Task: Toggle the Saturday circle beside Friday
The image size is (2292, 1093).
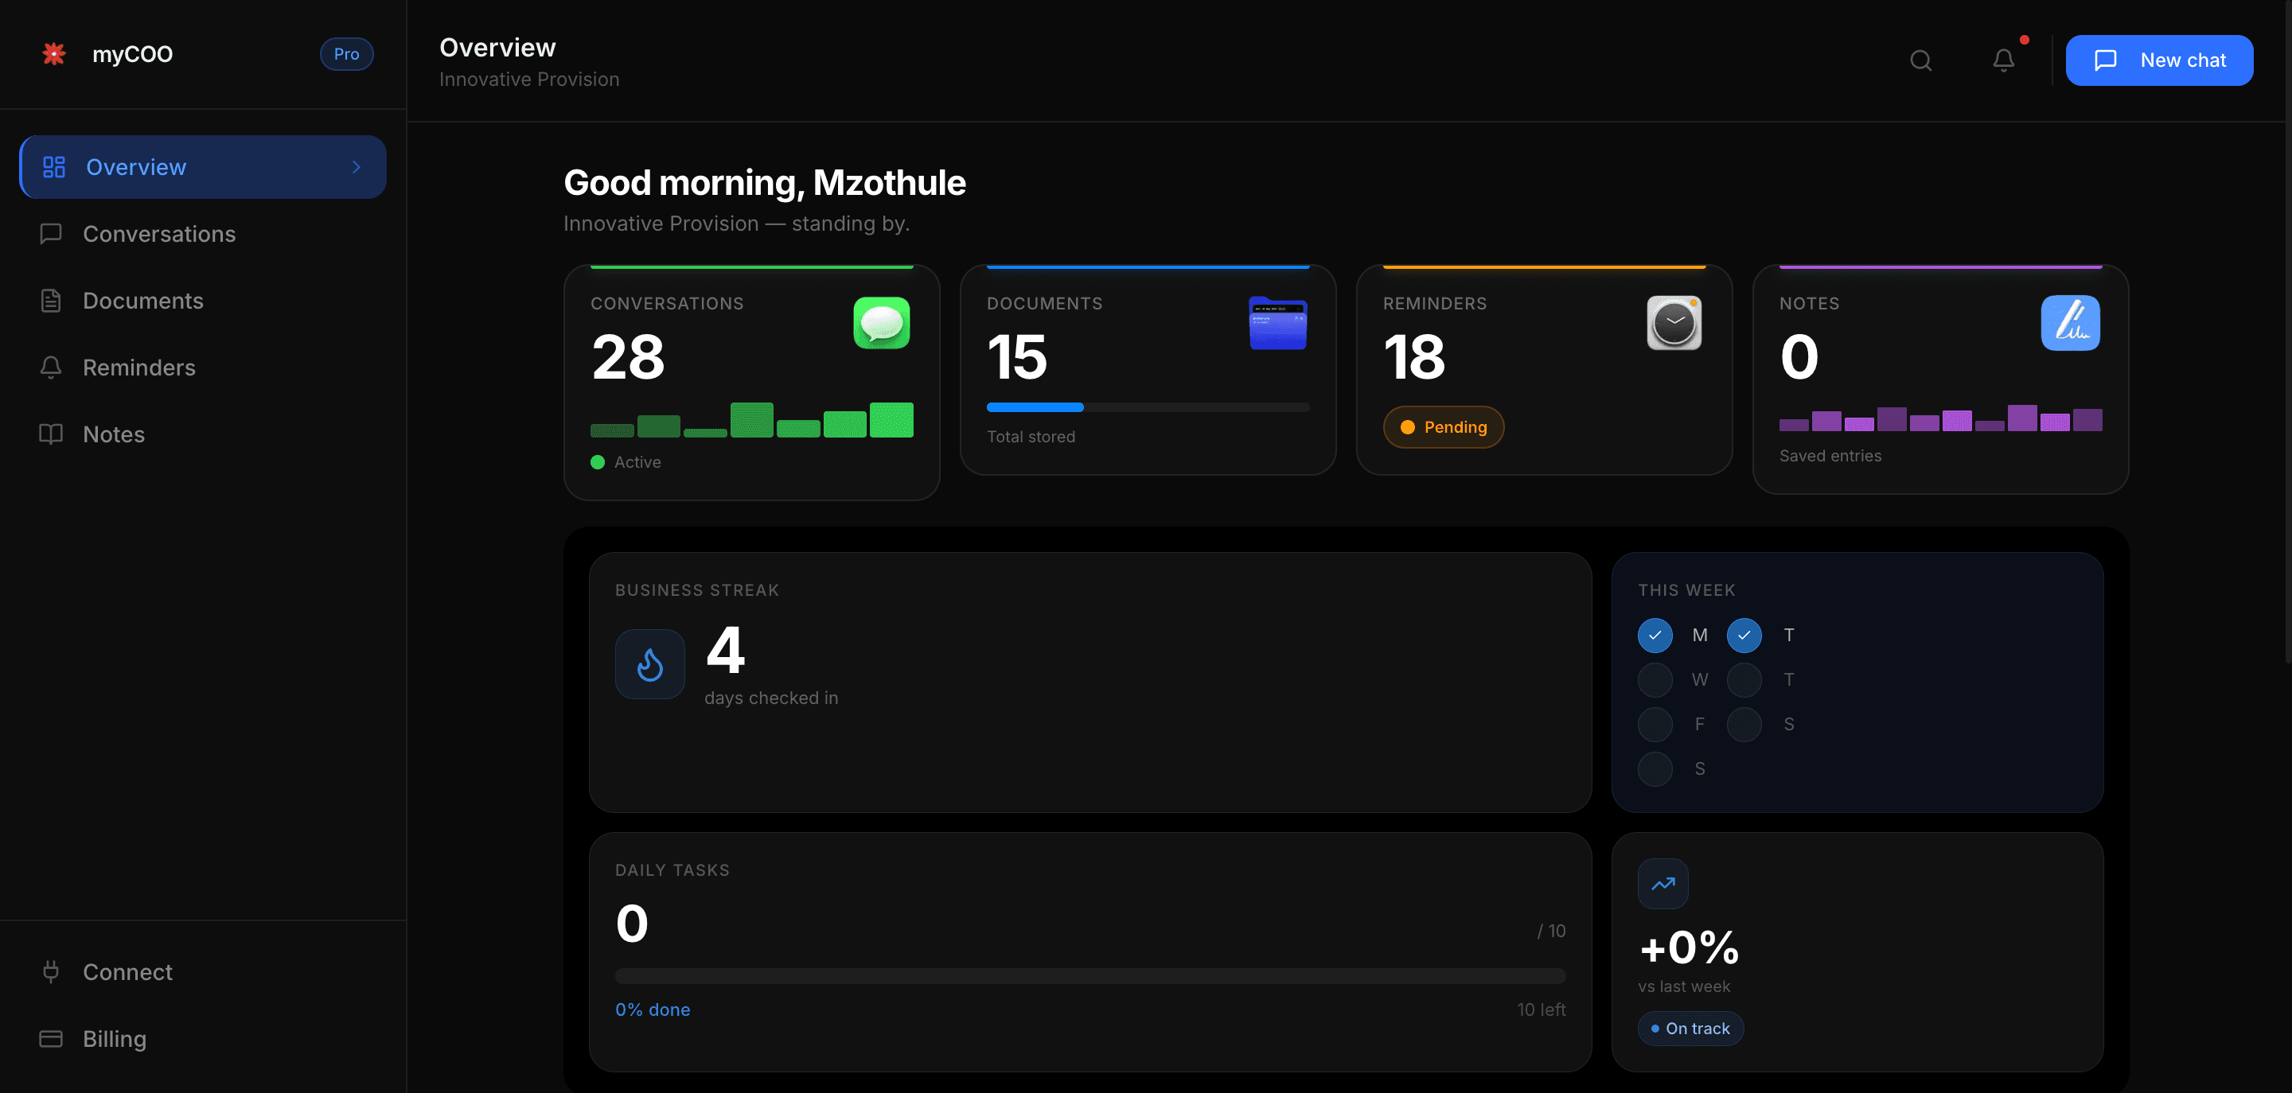Action: [x=1744, y=724]
